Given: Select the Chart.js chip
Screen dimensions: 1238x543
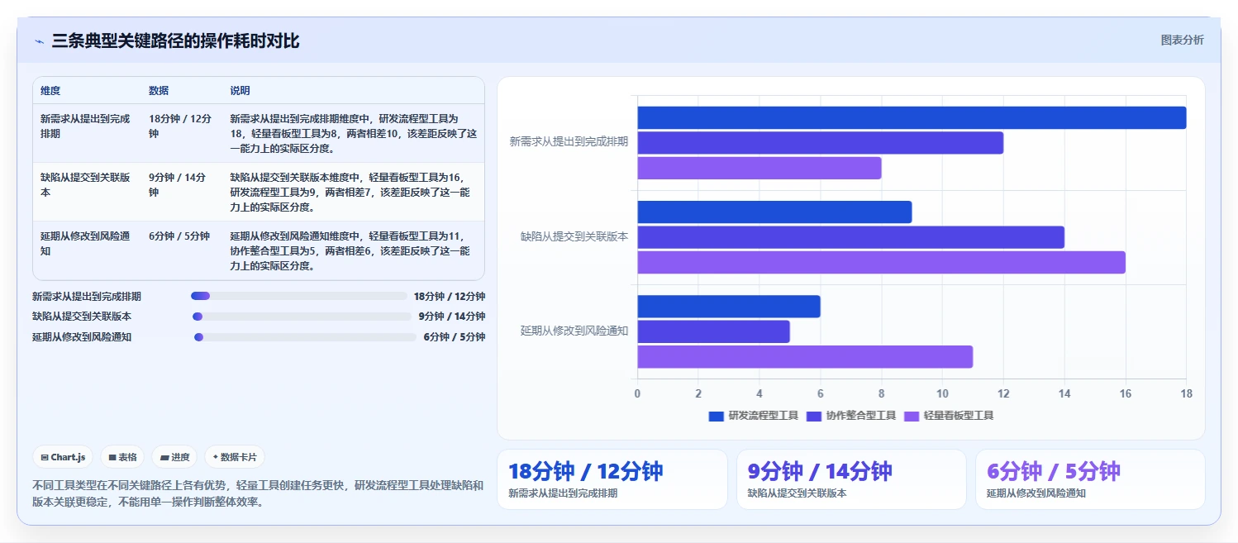Looking at the screenshot, I should click(63, 457).
